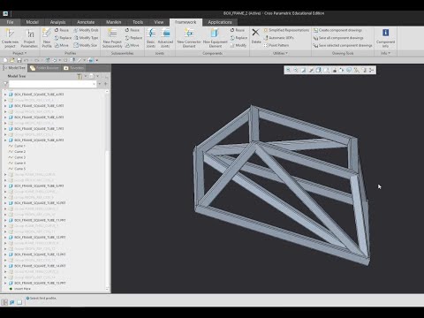Viewport: 424px width, 318px height.
Task: Click the New Profile icon
Action: point(47,34)
